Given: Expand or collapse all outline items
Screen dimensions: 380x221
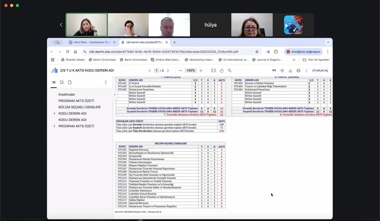Looking at the screenshot, I should pyautogui.click(x=106, y=82).
